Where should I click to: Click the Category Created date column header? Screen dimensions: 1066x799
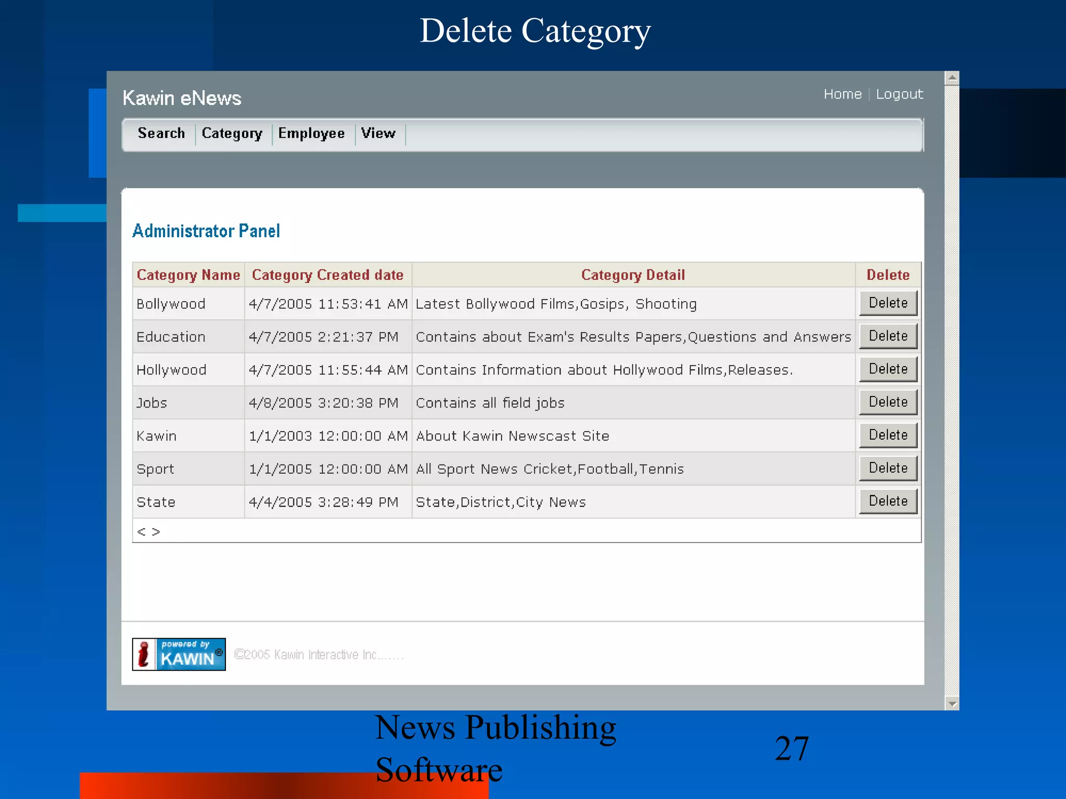[x=328, y=275]
